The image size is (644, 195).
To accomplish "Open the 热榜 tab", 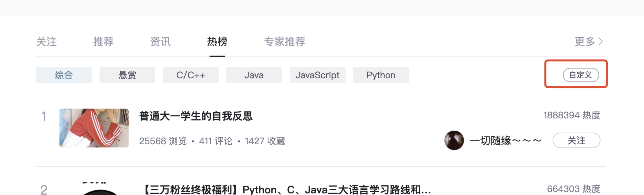I will tap(217, 42).
